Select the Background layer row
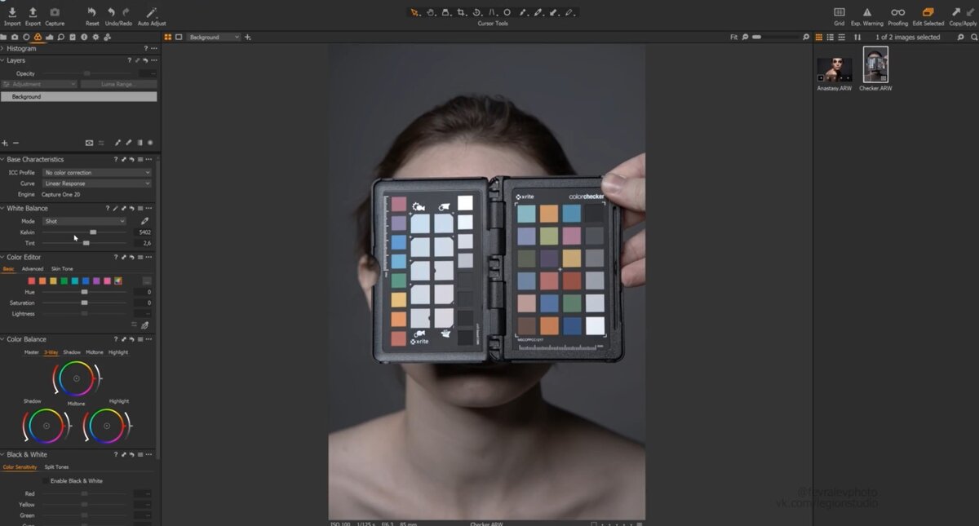The width and height of the screenshot is (979, 526). (78, 97)
